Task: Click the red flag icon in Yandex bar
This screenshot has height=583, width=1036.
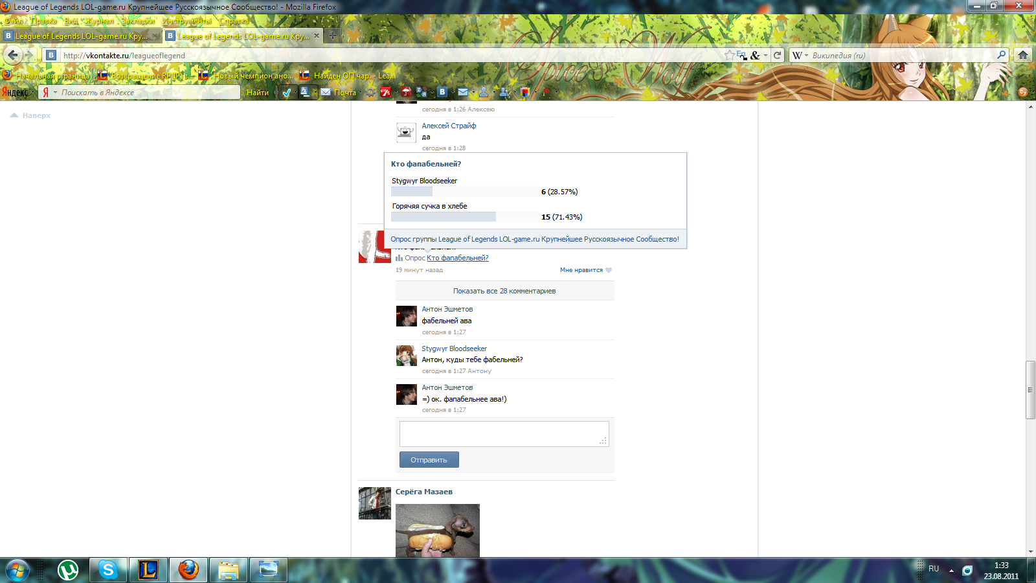Action: pyautogui.click(x=546, y=93)
